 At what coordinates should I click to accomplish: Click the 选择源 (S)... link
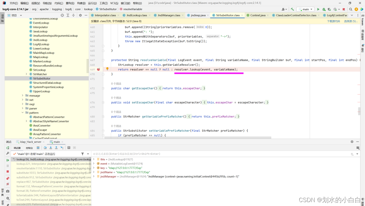pyautogui.click(x=351, y=21)
